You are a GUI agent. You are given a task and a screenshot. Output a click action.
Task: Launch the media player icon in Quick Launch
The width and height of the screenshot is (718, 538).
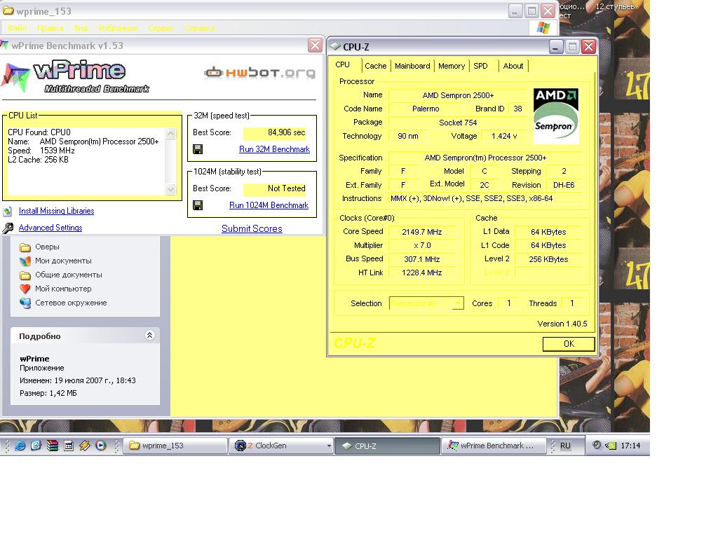point(101,446)
